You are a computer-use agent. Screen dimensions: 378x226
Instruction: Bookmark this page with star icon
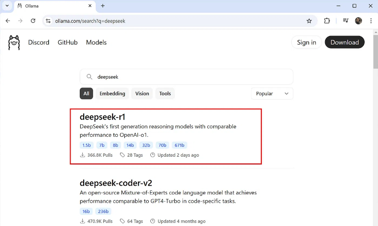pyautogui.click(x=309, y=21)
